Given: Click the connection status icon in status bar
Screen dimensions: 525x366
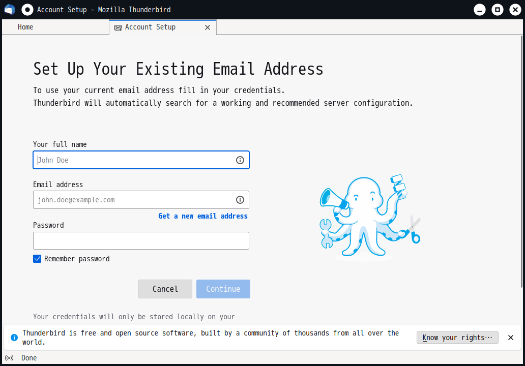Looking at the screenshot, I should (x=9, y=358).
